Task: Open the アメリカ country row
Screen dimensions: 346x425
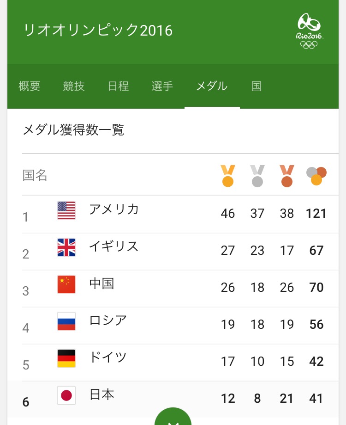Action: pos(180,214)
